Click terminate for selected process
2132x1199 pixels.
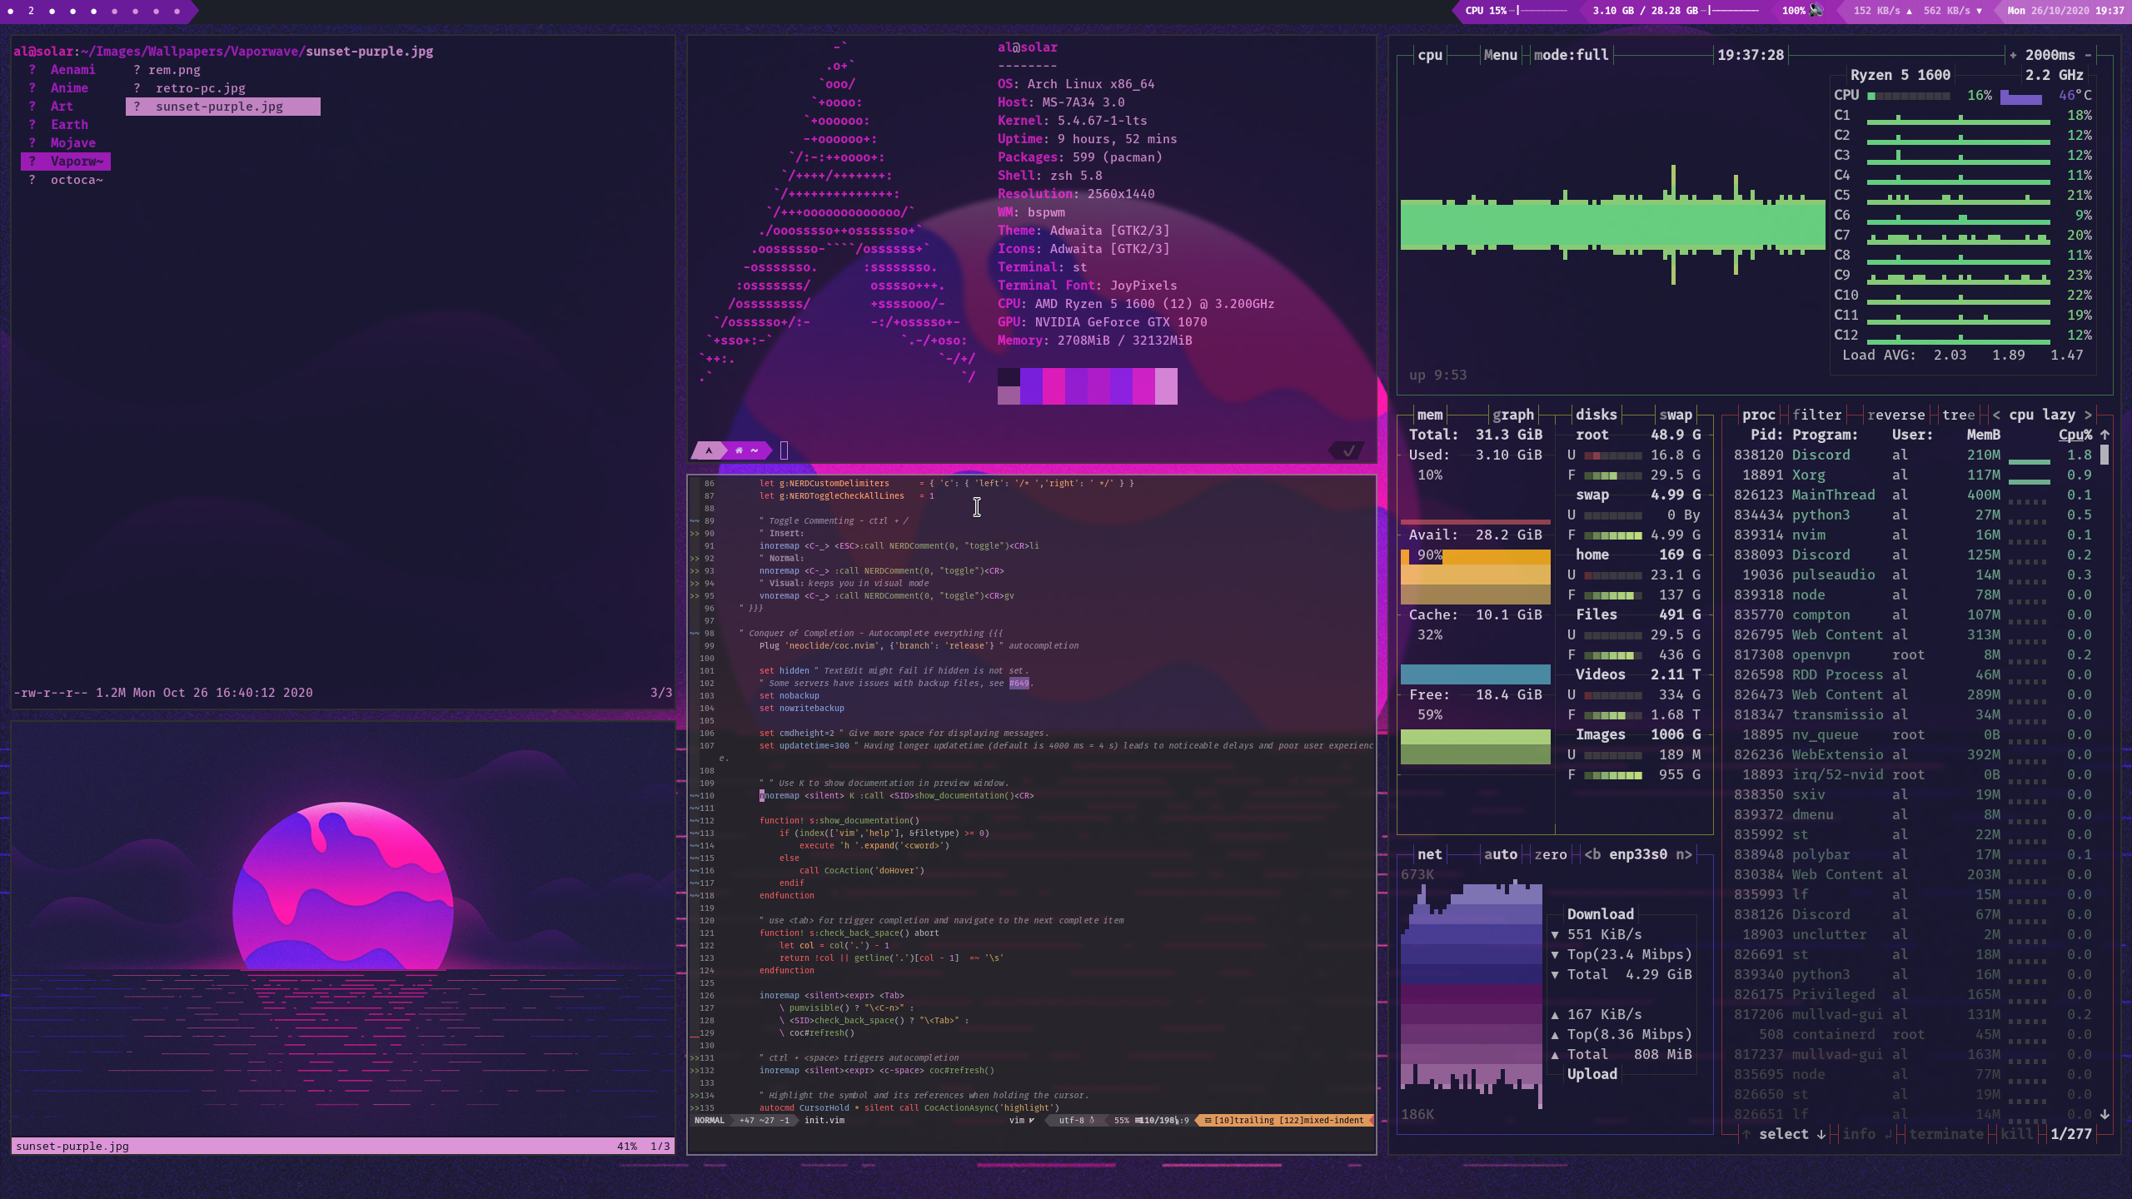1946,1134
